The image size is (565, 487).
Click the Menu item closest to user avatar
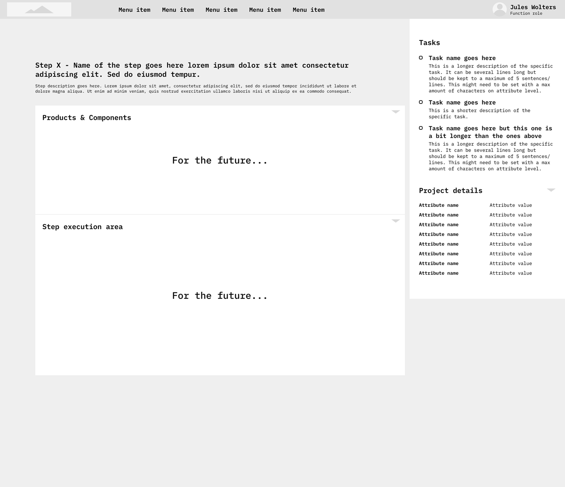click(309, 10)
